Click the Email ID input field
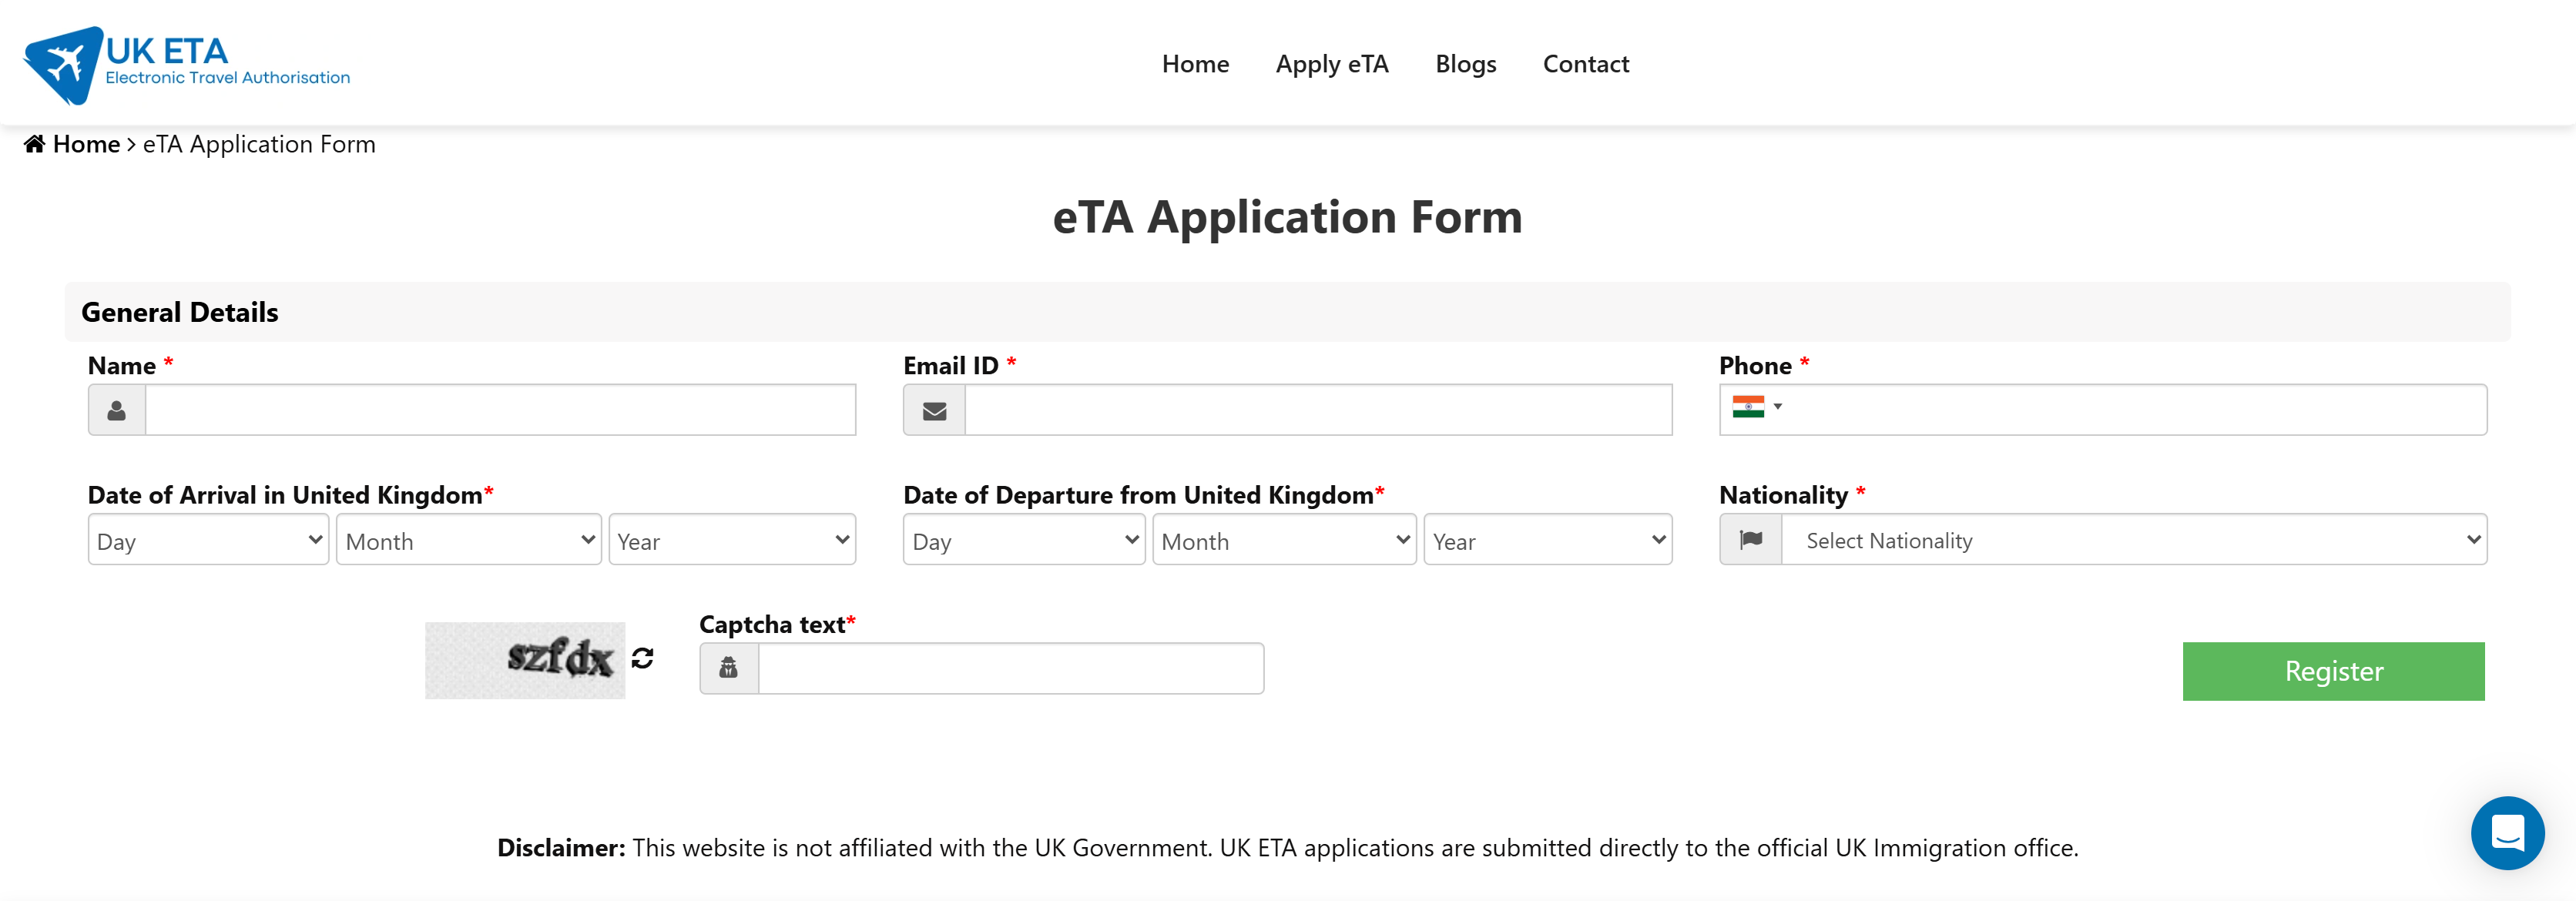The height and width of the screenshot is (901, 2576). point(1317,411)
